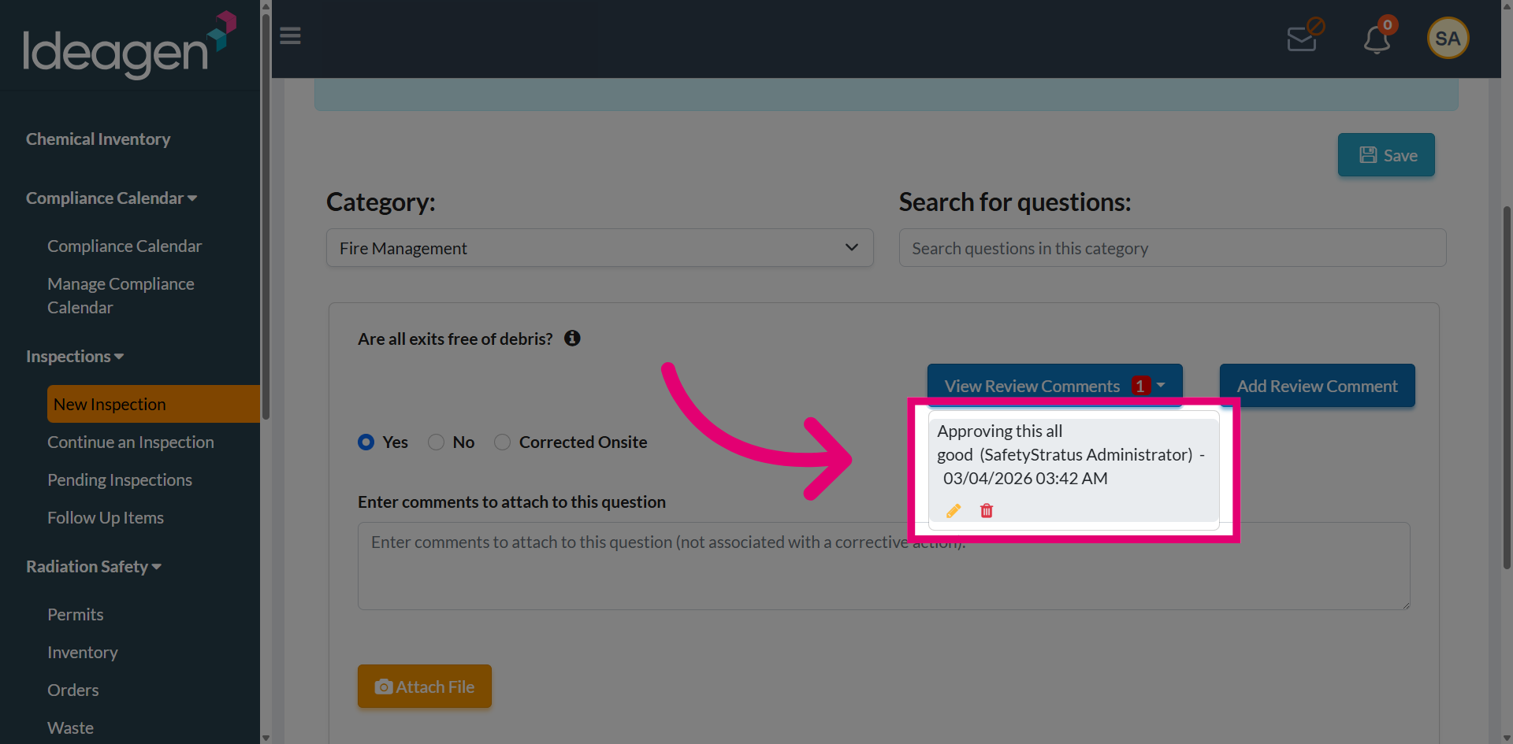Open Follow Up Items
This screenshot has width=1513, height=744.
click(106, 518)
